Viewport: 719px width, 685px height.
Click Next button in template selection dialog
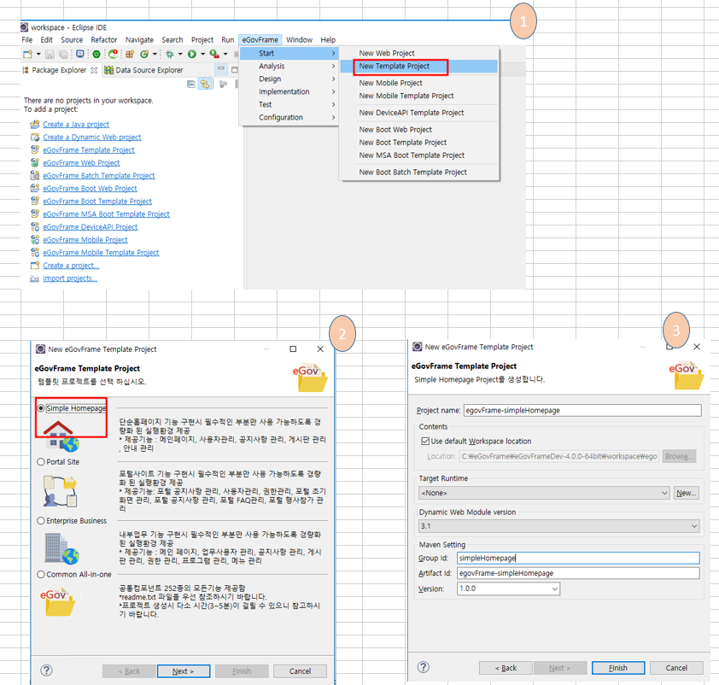pos(184,670)
